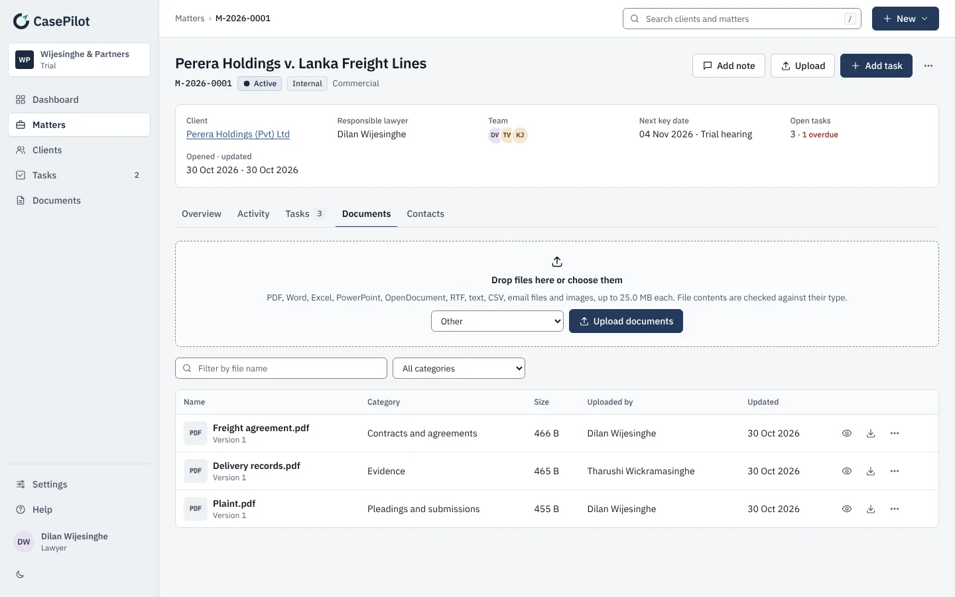Screen dimensions: 955x597
Task: Open Tasks in the sidebar navigation
Action: click(x=80, y=175)
